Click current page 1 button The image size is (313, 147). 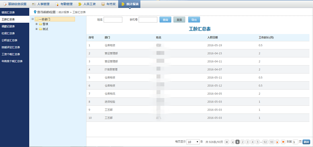[x=237, y=142]
